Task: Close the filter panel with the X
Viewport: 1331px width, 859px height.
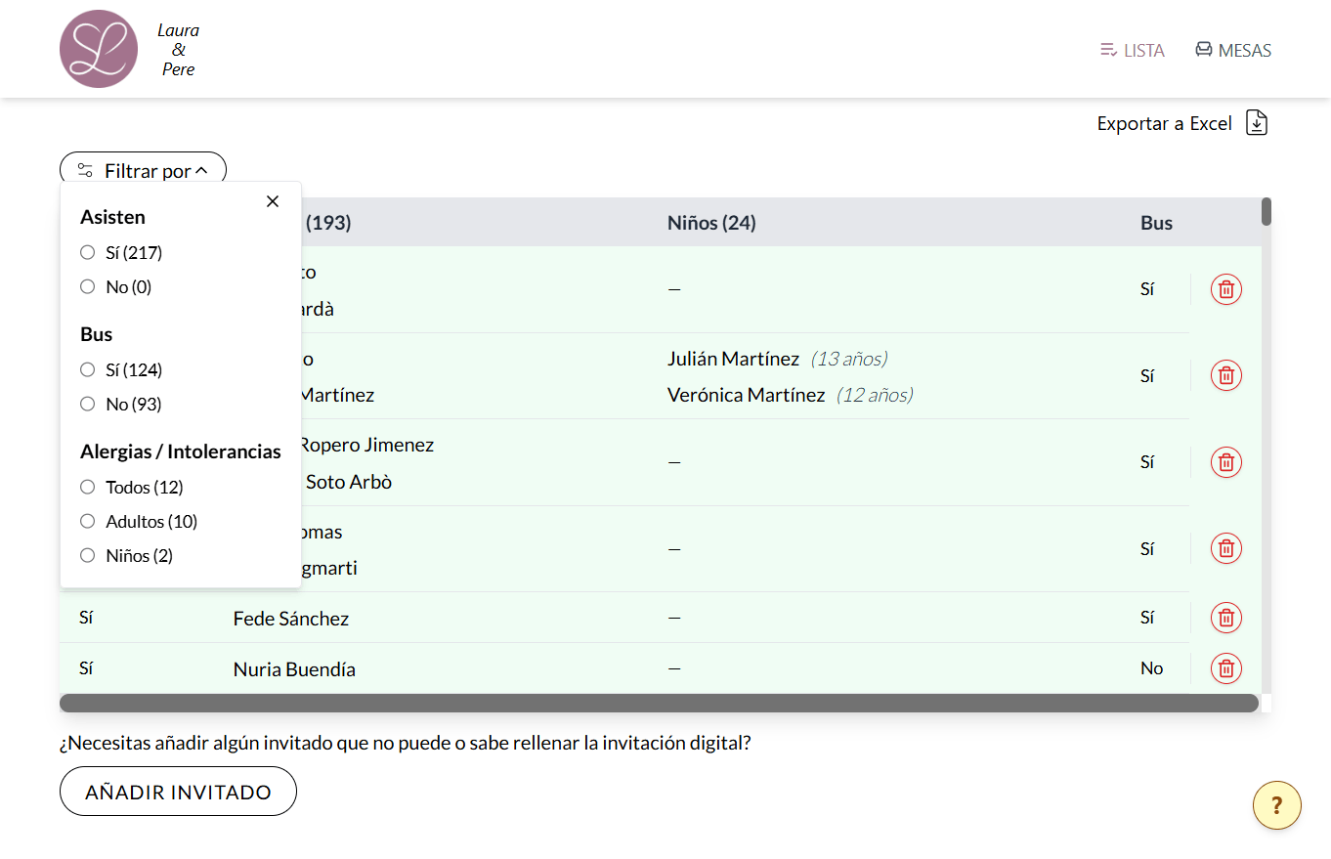Action: pyautogui.click(x=273, y=201)
